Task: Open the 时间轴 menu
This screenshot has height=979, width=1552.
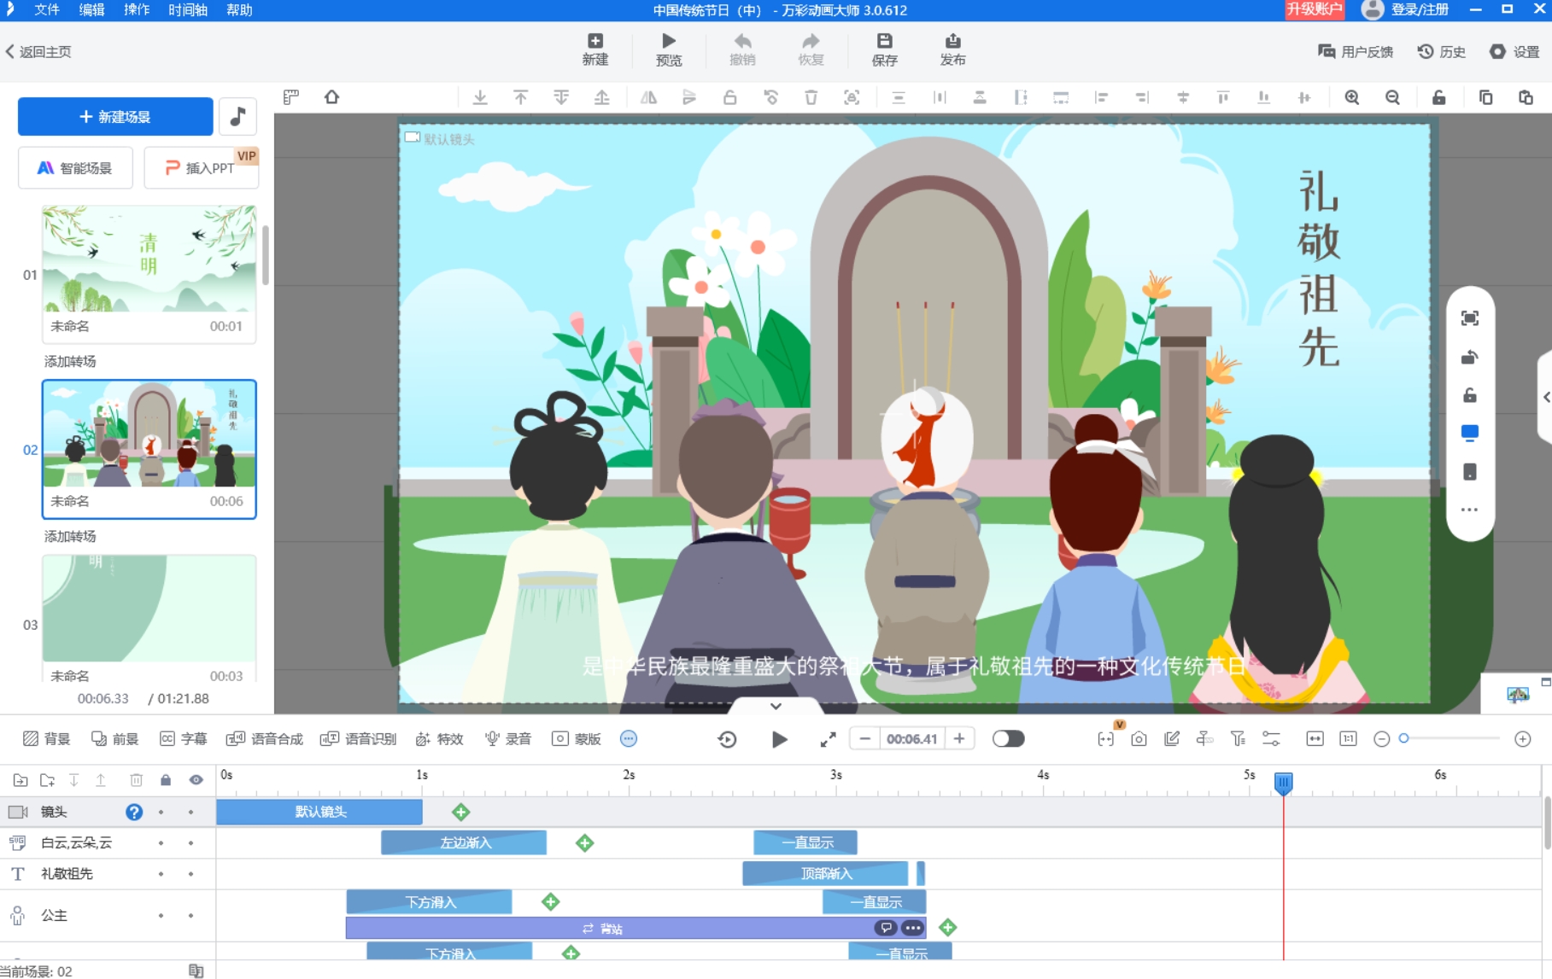Action: coord(188,9)
